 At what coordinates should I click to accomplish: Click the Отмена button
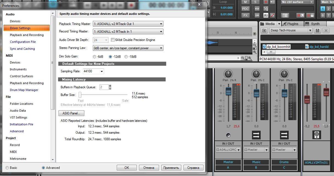click(149, 167)
